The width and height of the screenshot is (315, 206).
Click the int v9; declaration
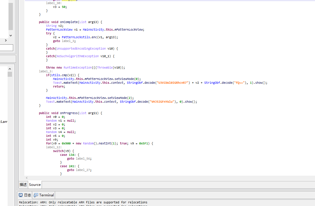point(52,139)
